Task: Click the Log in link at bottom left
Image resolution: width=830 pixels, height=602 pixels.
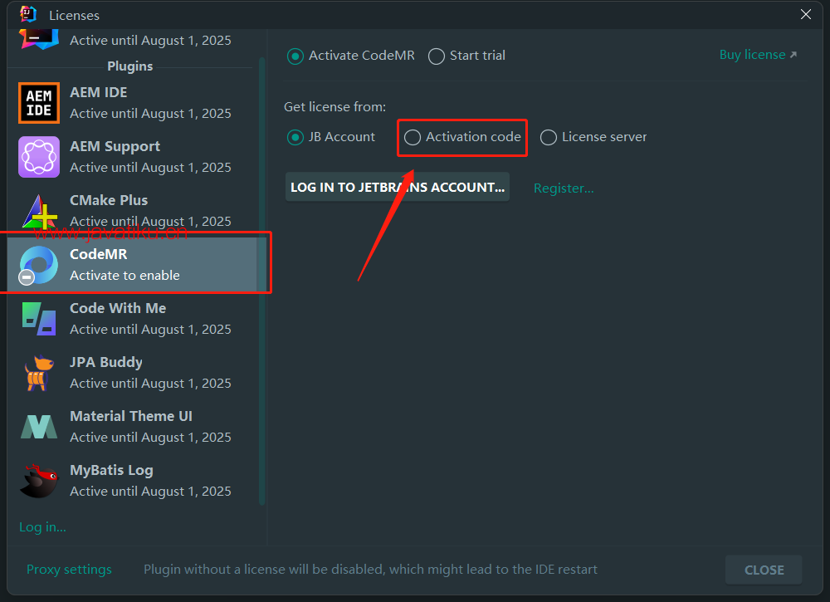Action: (42, 527)
